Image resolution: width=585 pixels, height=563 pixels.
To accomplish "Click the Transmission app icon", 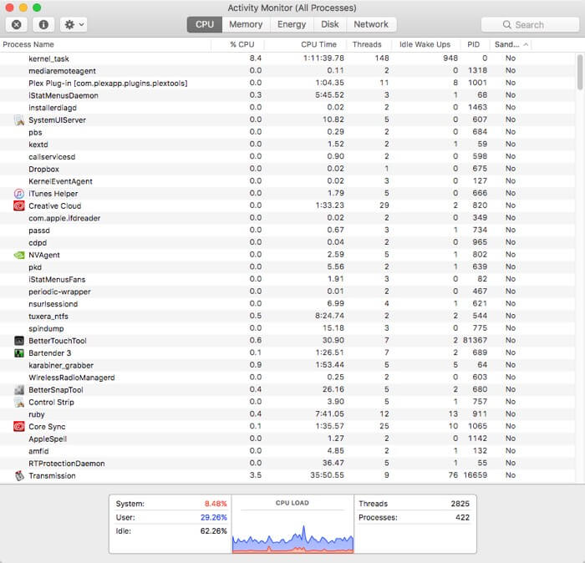I will tap(19, 476).
